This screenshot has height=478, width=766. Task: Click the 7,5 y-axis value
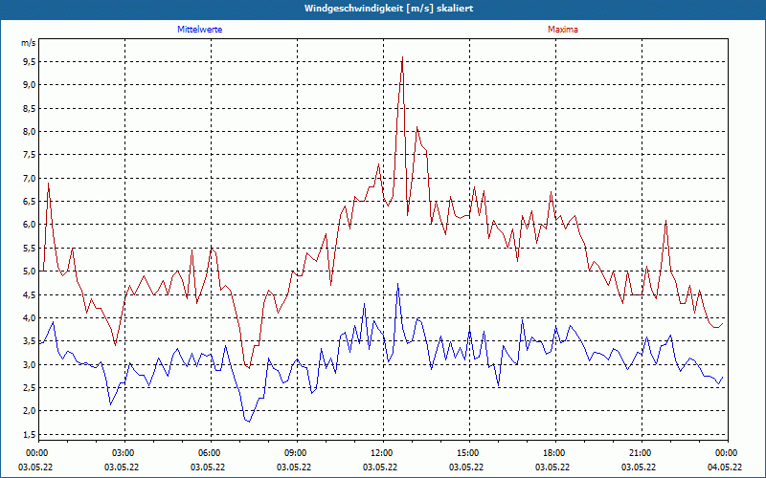tap(30, 155)
